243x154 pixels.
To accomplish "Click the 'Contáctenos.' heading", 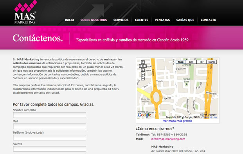I will pyautogui.click(x=38, y=38).
